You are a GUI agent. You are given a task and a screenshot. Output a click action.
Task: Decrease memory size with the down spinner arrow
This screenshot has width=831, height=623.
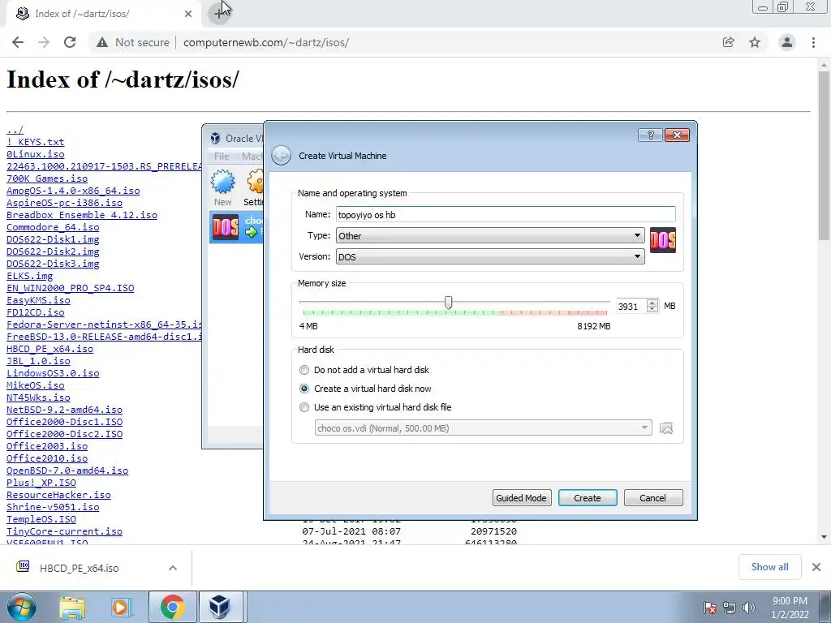pyautogui.click(x=652, y=309)
